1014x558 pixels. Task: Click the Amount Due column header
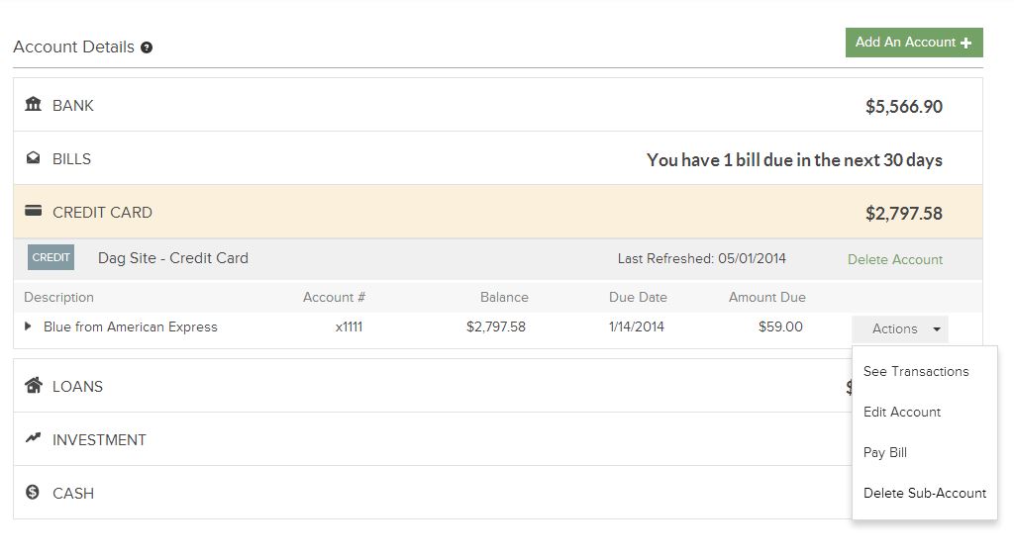(767, 297)
